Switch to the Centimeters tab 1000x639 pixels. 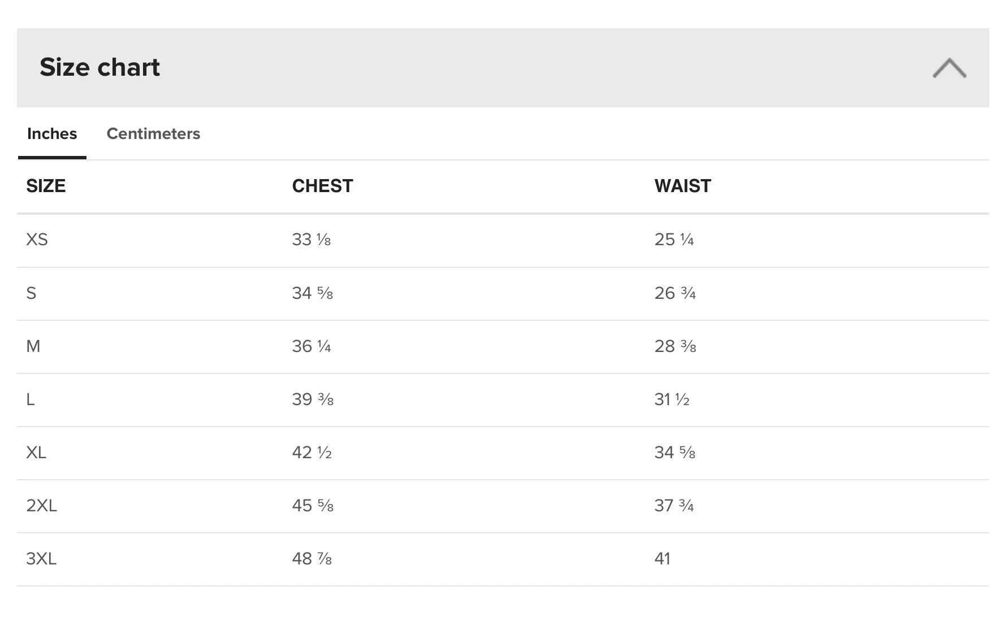pyautogui.click(x=153, y=134)
